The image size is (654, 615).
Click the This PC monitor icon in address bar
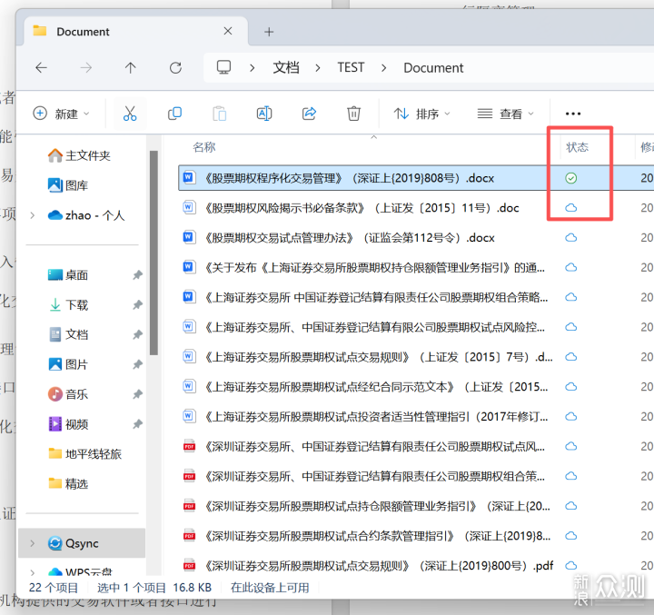coord(223,67)
